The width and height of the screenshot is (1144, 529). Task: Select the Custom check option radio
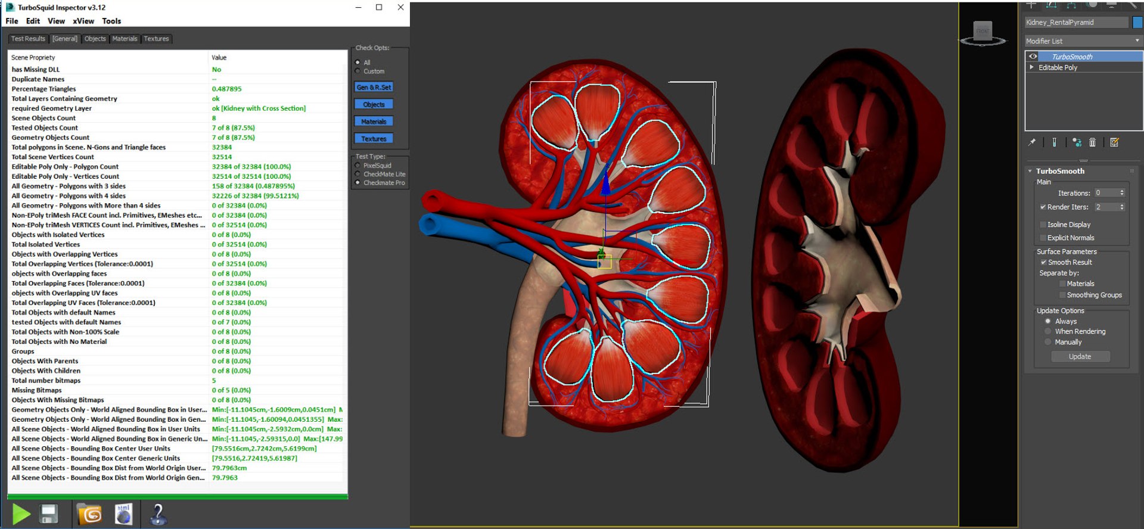tap(357, 71)
